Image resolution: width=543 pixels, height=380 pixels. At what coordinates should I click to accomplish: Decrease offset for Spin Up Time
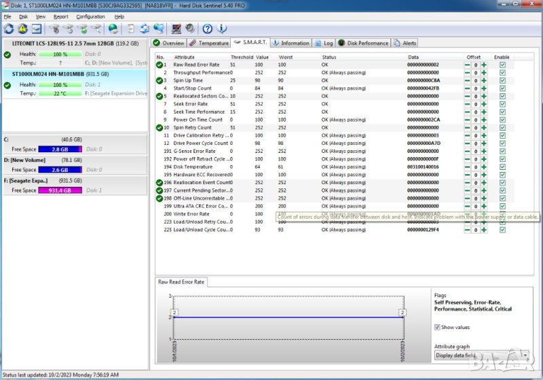(x=467, y=80)
